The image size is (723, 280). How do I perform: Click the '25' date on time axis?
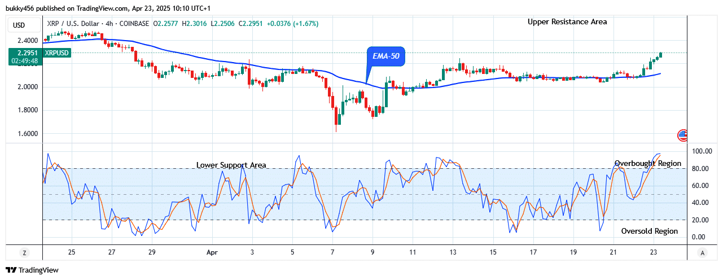click(72, 252)
